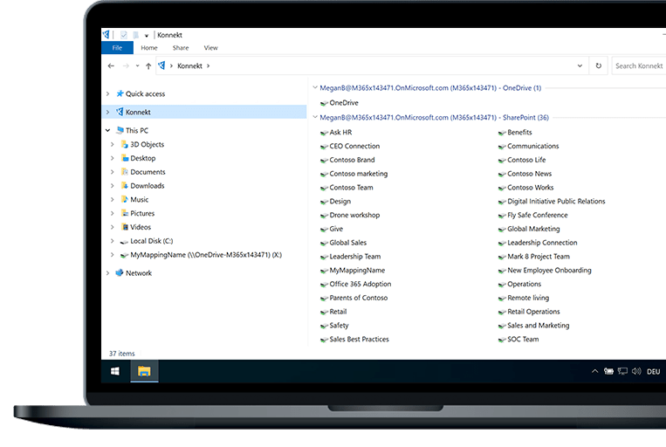Select Konnekt in the navigation pane
The height and width of the screenshot is (447, 666).
point(138,112)
